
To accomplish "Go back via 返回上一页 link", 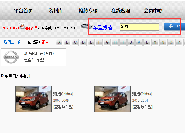I will [x=12, y=42].
